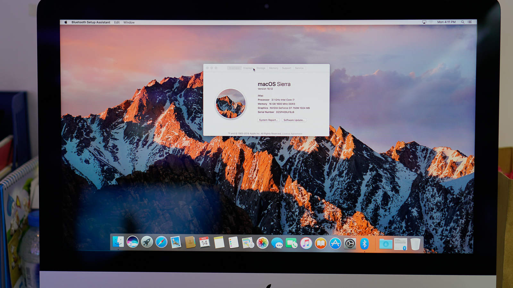Open Spotlight search magnifier icon
The image size is (513, 288).
click(x=463, y=22)
